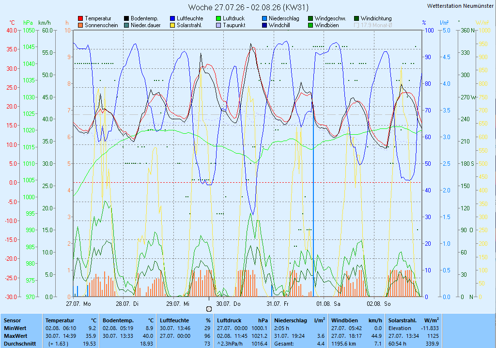Toggle the orange Sonnenschein legend swatch

click(80, 25)
